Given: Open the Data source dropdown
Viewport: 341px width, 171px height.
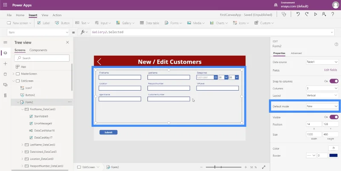Looking at the screenshot, I should (322, 62).
